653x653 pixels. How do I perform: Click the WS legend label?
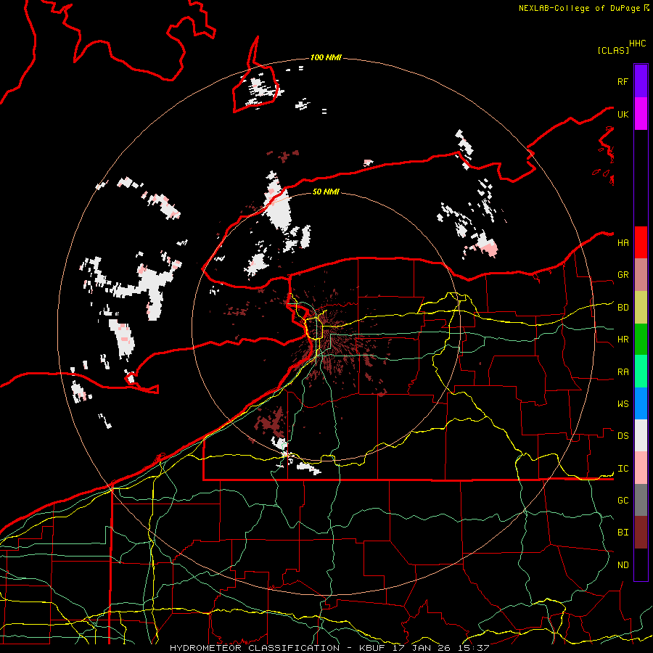pos(623,403)
